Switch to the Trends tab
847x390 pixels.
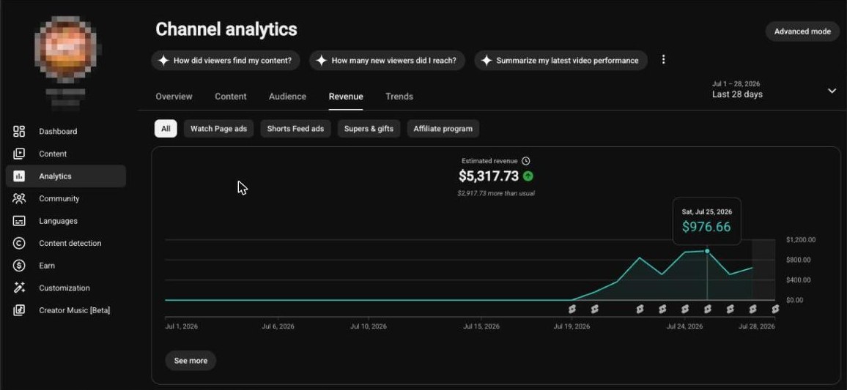coord(399,97)
